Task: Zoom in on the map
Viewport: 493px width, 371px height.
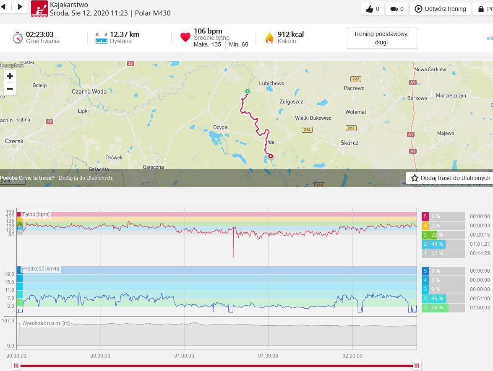Action: pyautogui.click(x=10, y=76)
